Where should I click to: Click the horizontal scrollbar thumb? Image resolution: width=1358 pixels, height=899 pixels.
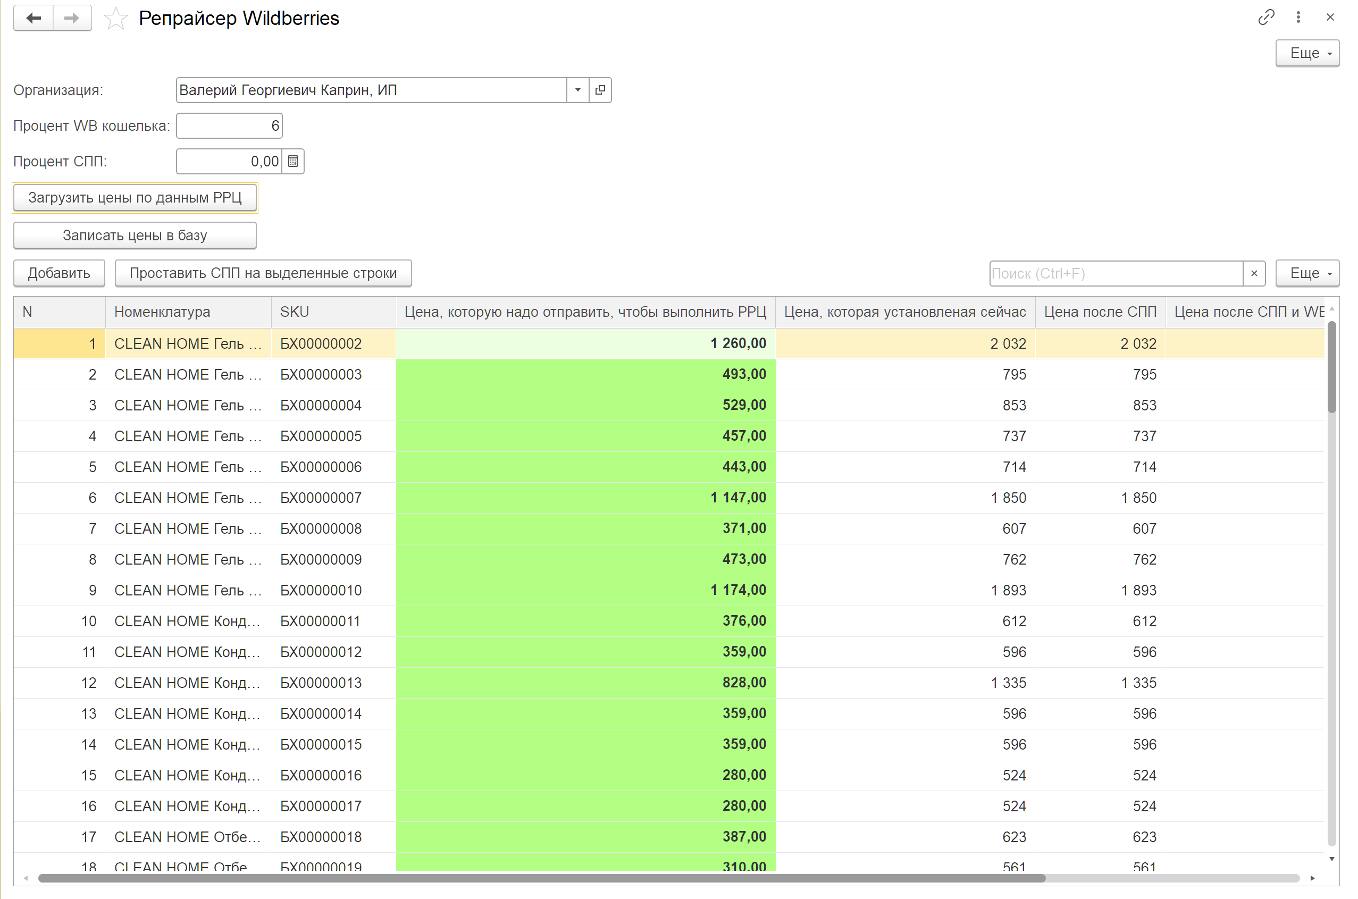(542, 878)
